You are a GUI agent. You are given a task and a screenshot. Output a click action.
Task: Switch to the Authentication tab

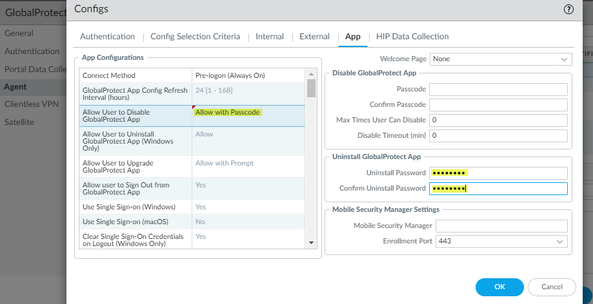pos(107,37)
